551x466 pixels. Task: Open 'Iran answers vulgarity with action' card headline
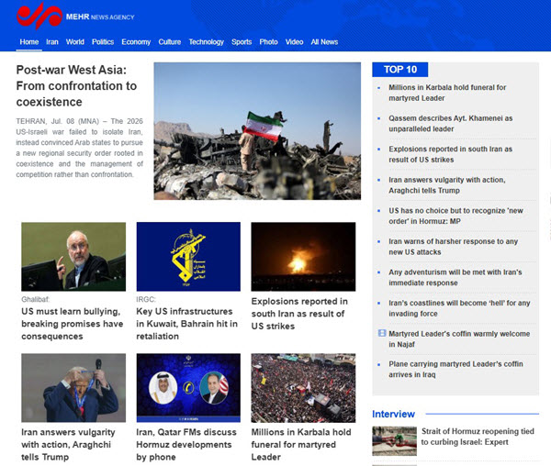[x=68, y=445]
